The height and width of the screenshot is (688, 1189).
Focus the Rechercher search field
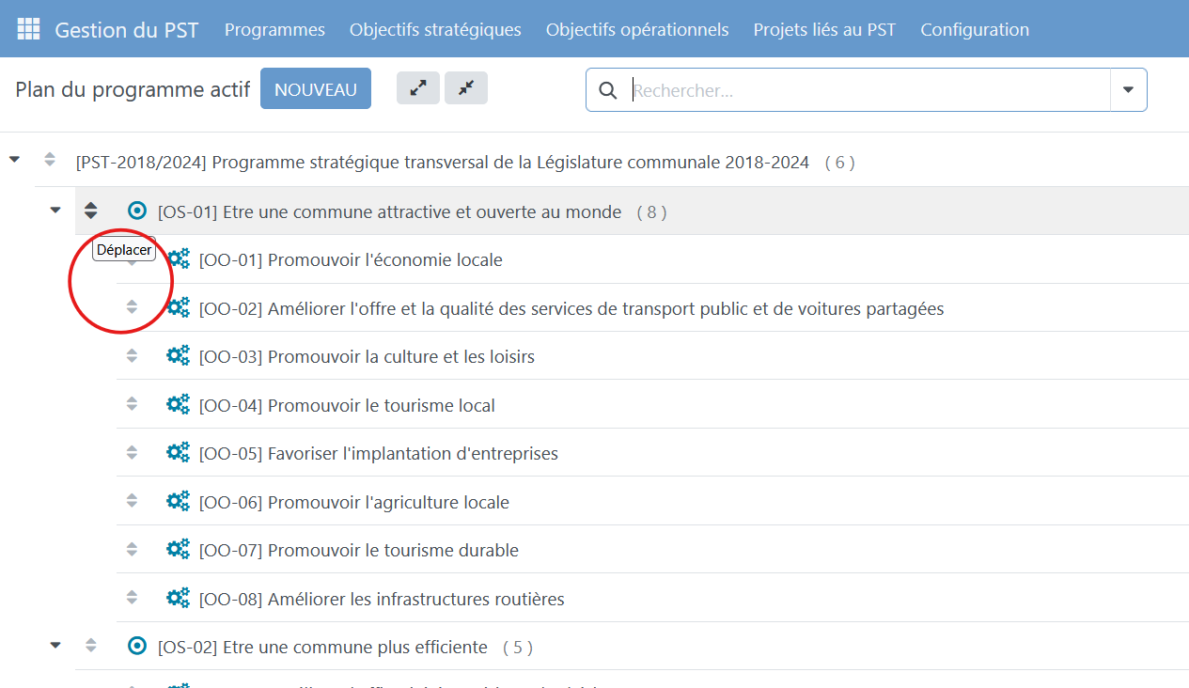pyautogui.click(x=865, y=90)
